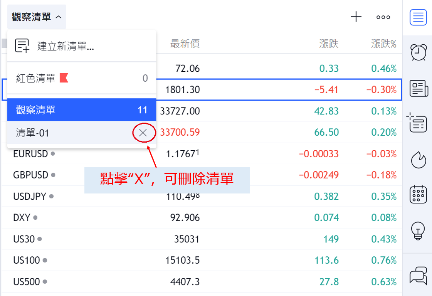
Task: Open the chat bubbles icon
Action: click(418, 275)
